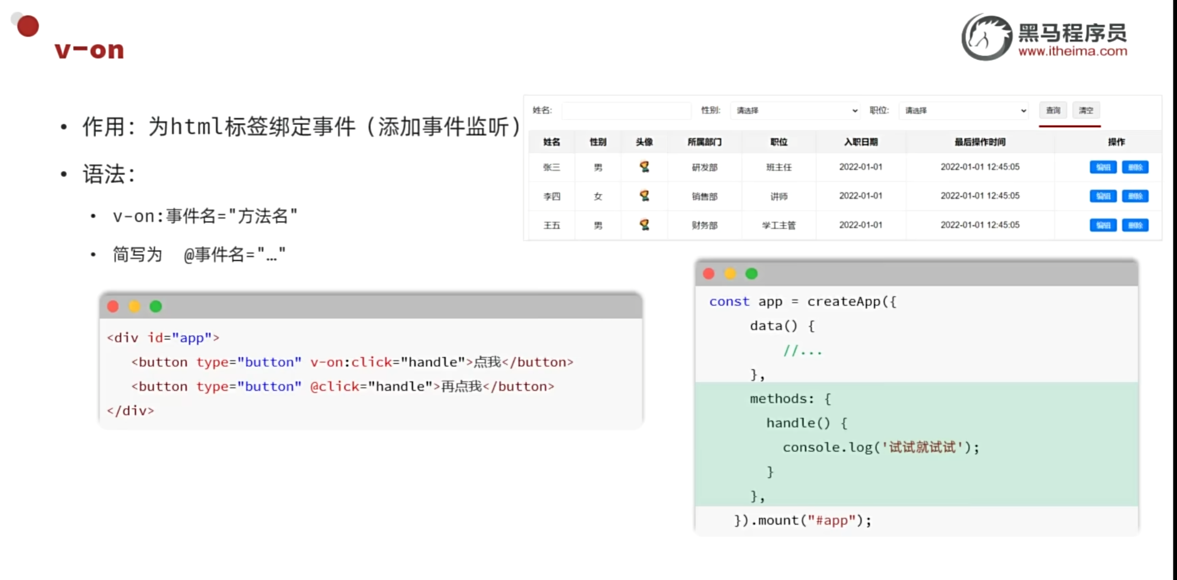1177x580 pixels.
Task: Click the 姓名 text input field
Action: pyautogui.click(x=626, y=110)
